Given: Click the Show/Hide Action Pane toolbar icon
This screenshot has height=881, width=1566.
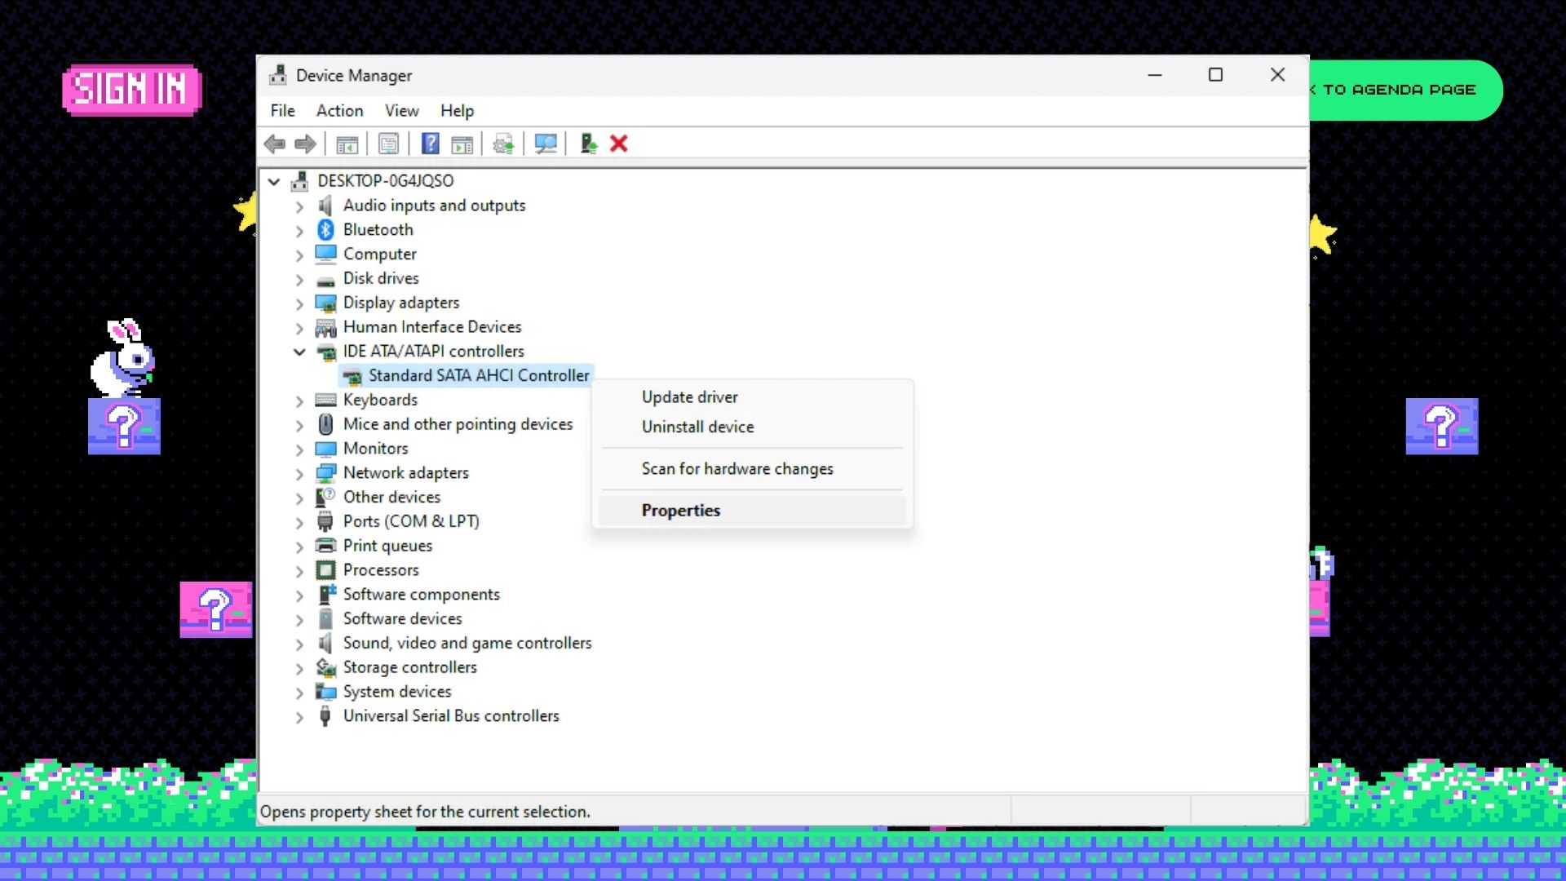Looking at the screenshot, I should (462, 144).
